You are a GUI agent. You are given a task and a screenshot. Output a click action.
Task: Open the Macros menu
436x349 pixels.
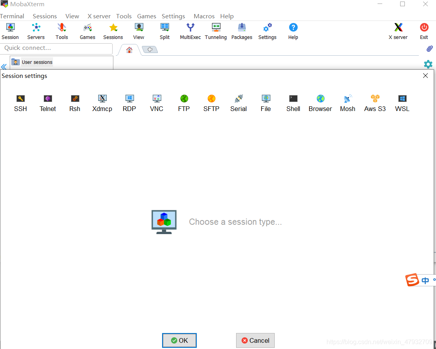click(204, 16)
